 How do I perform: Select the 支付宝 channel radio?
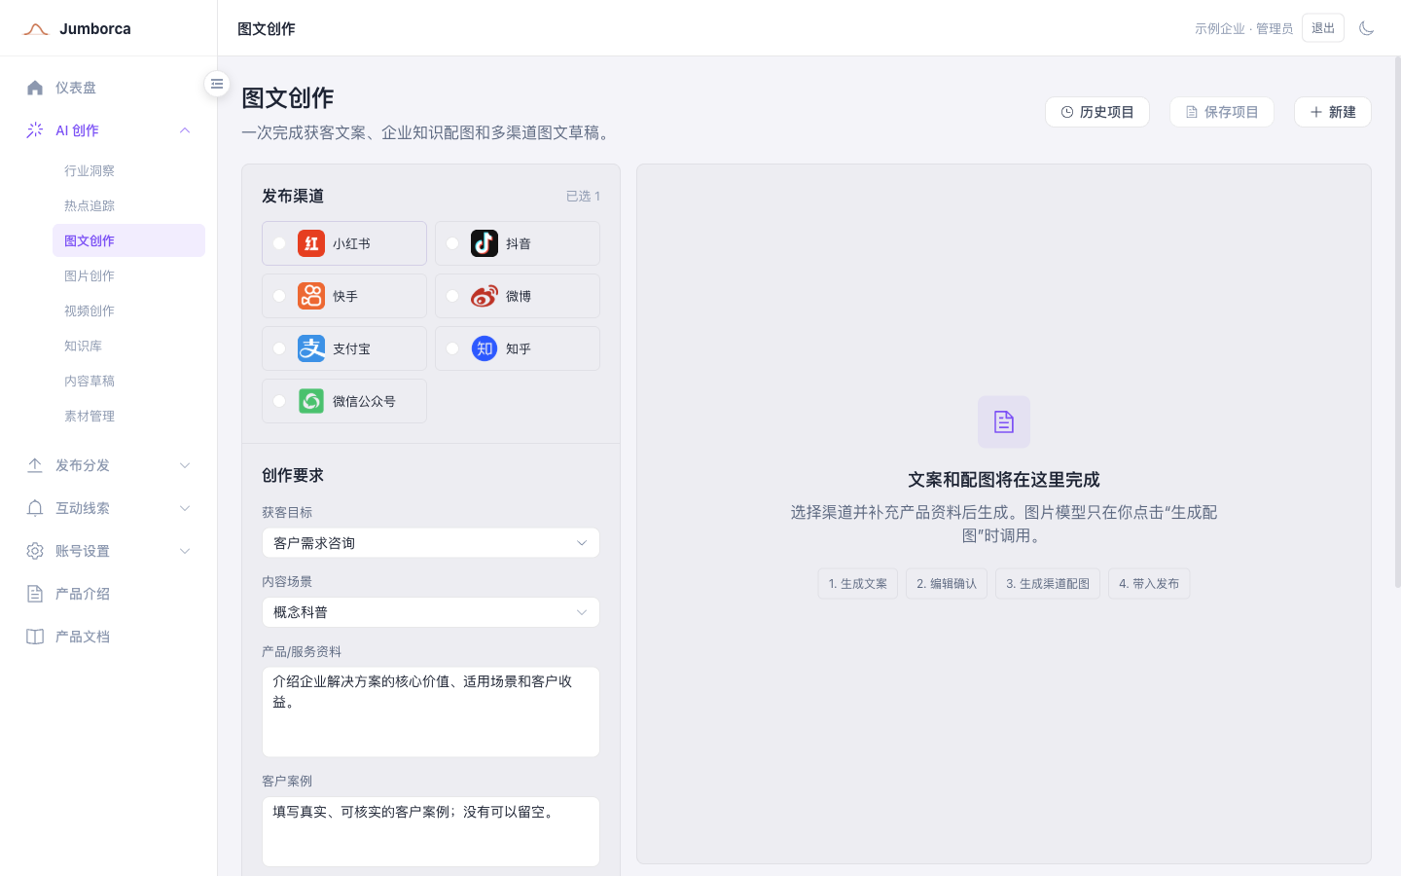(279, 348)
